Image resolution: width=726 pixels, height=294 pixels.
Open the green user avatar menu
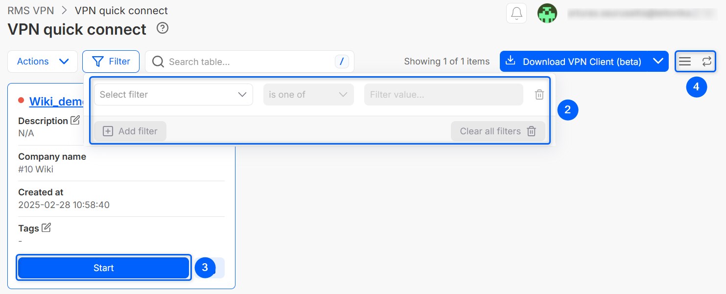[547, 13]
